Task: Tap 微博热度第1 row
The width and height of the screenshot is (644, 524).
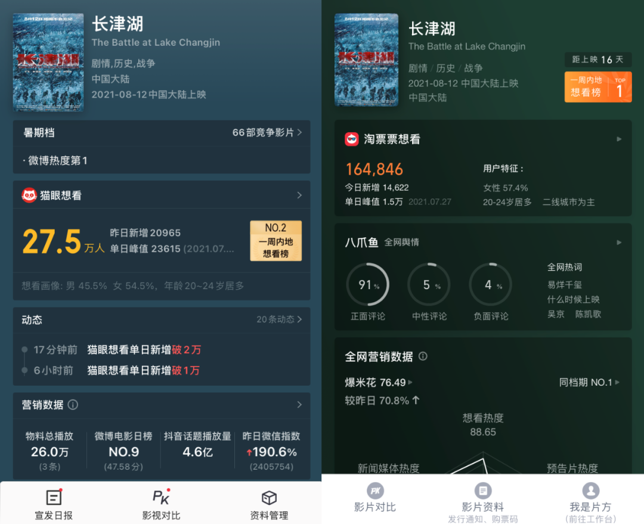Action: (x=162, y=160)
